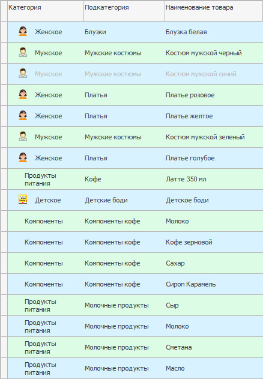Viewport: 263px width, 379px height.
Task: Click the Сыр product name
Action: point(172,305)
